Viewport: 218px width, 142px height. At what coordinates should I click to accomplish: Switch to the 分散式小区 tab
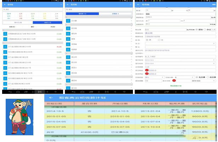tap(47, 22)
